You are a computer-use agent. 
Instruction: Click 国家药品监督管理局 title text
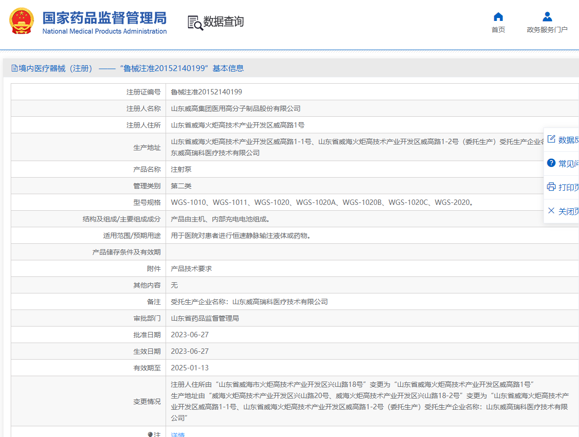pyautogui.click(x=105, y=18)
